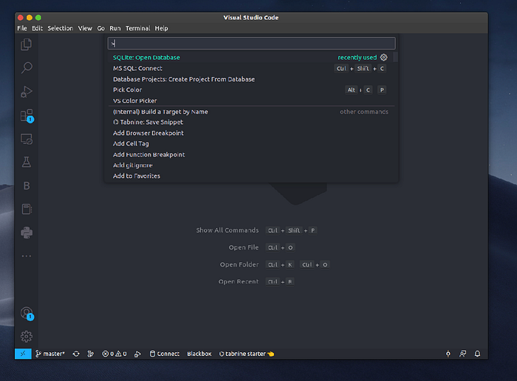The image size is (517, 381).
Task: Select MS SQL: Connect command
Action: click(251, 68)
